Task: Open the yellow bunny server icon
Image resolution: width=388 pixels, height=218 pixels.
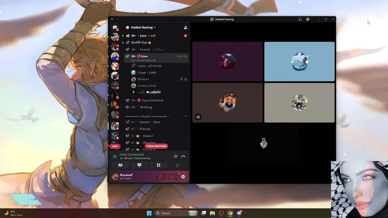Action: tap(115, 66)
